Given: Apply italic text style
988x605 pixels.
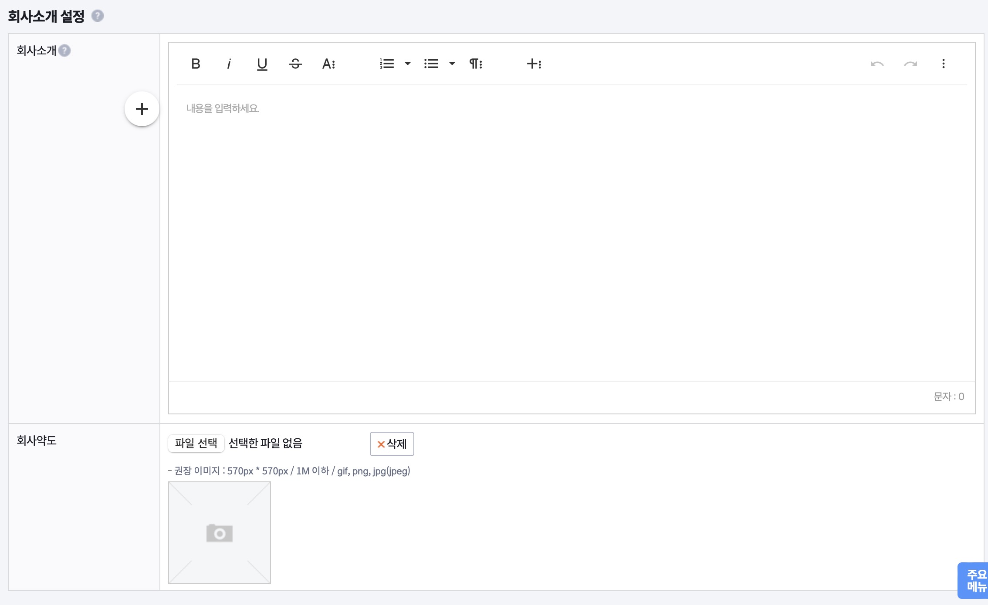Looking at the screenshot, I should [x=229, y=64].
